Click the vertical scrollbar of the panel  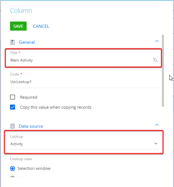[x=163, y=71]
